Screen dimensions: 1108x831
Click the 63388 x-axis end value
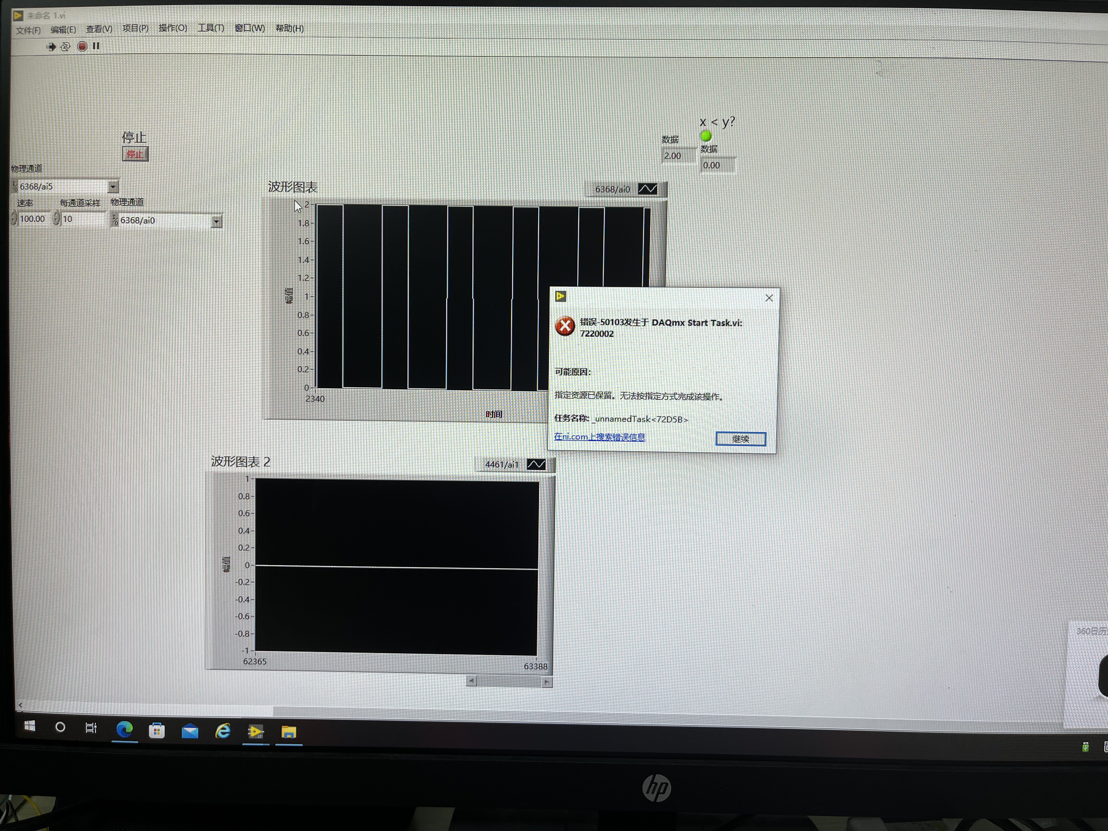coord(536,667)
